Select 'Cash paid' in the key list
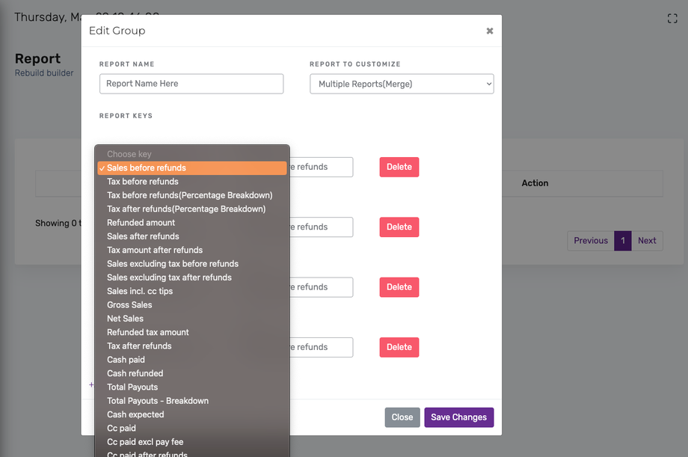The width and height of the screenshot is (688, 457). (126, 360)
